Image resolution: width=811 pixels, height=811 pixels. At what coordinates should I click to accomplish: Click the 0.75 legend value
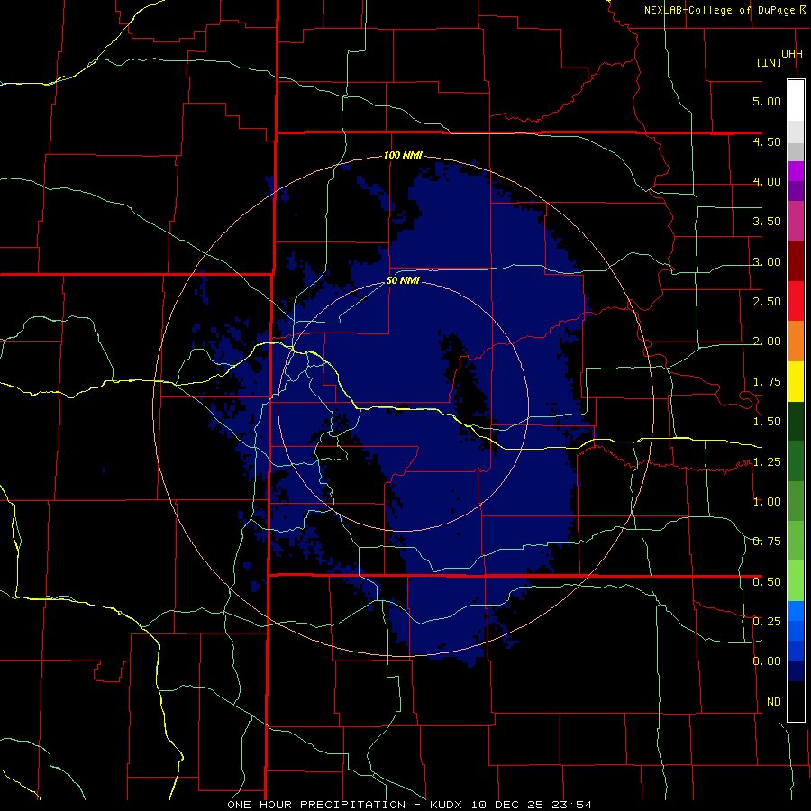(x=767, y=542)
